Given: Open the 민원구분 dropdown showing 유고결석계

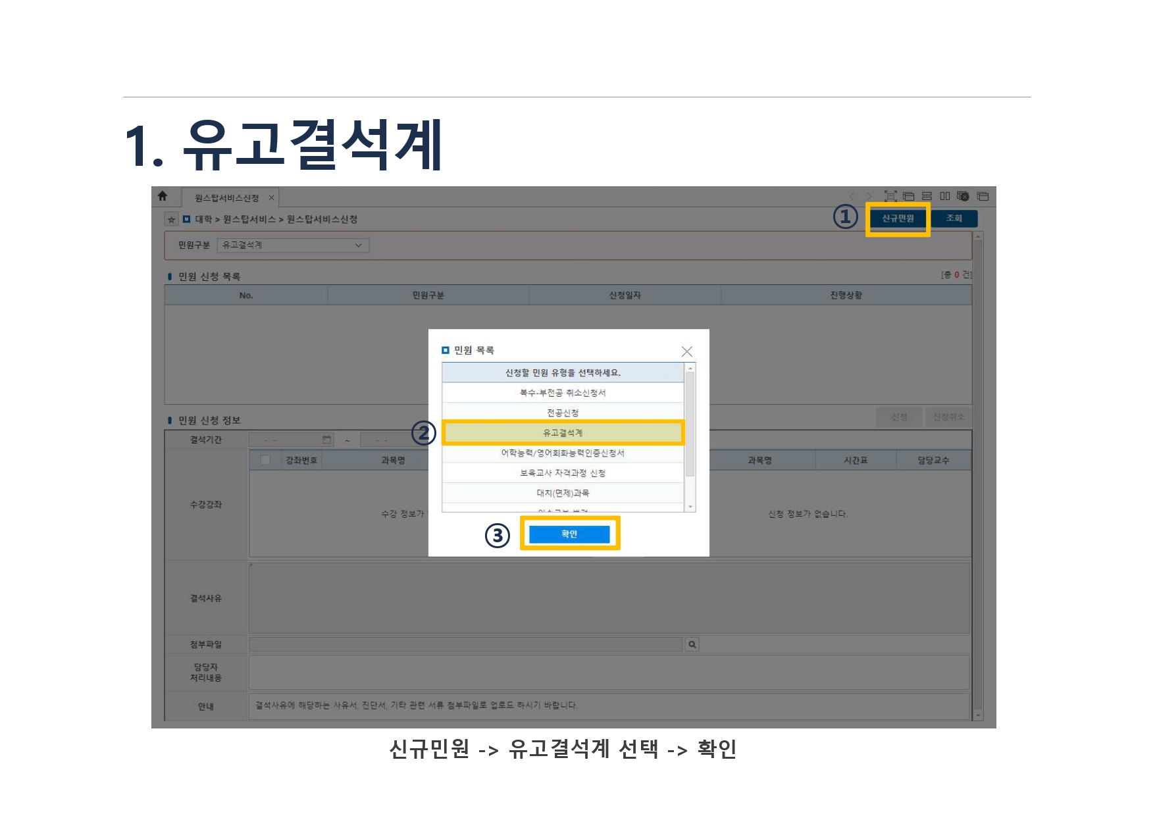Looking at the screenshot, I should pos(293,245).
